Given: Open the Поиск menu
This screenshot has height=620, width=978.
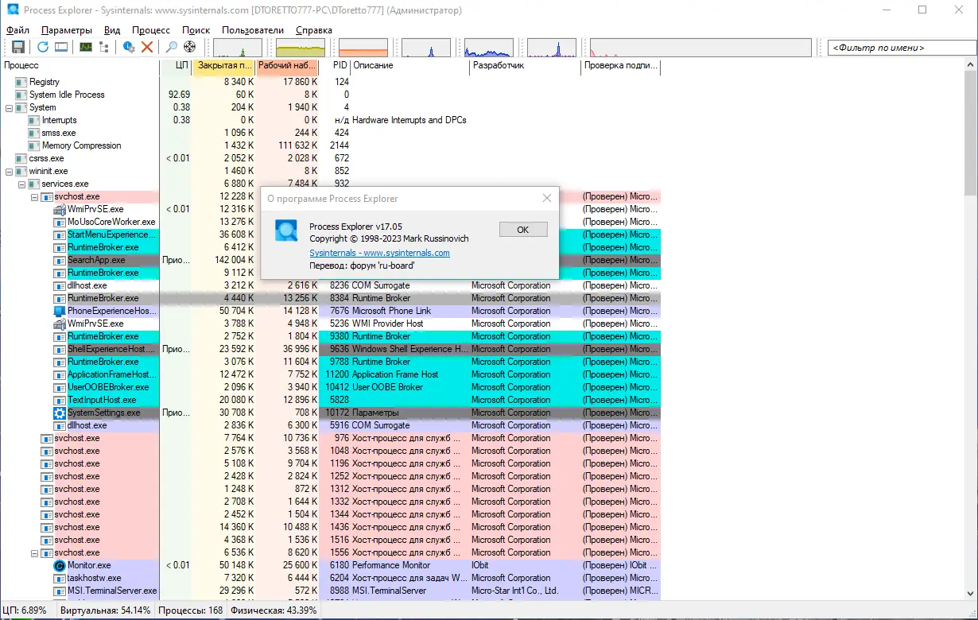Looking at the screenshot, I should (196, 30).
